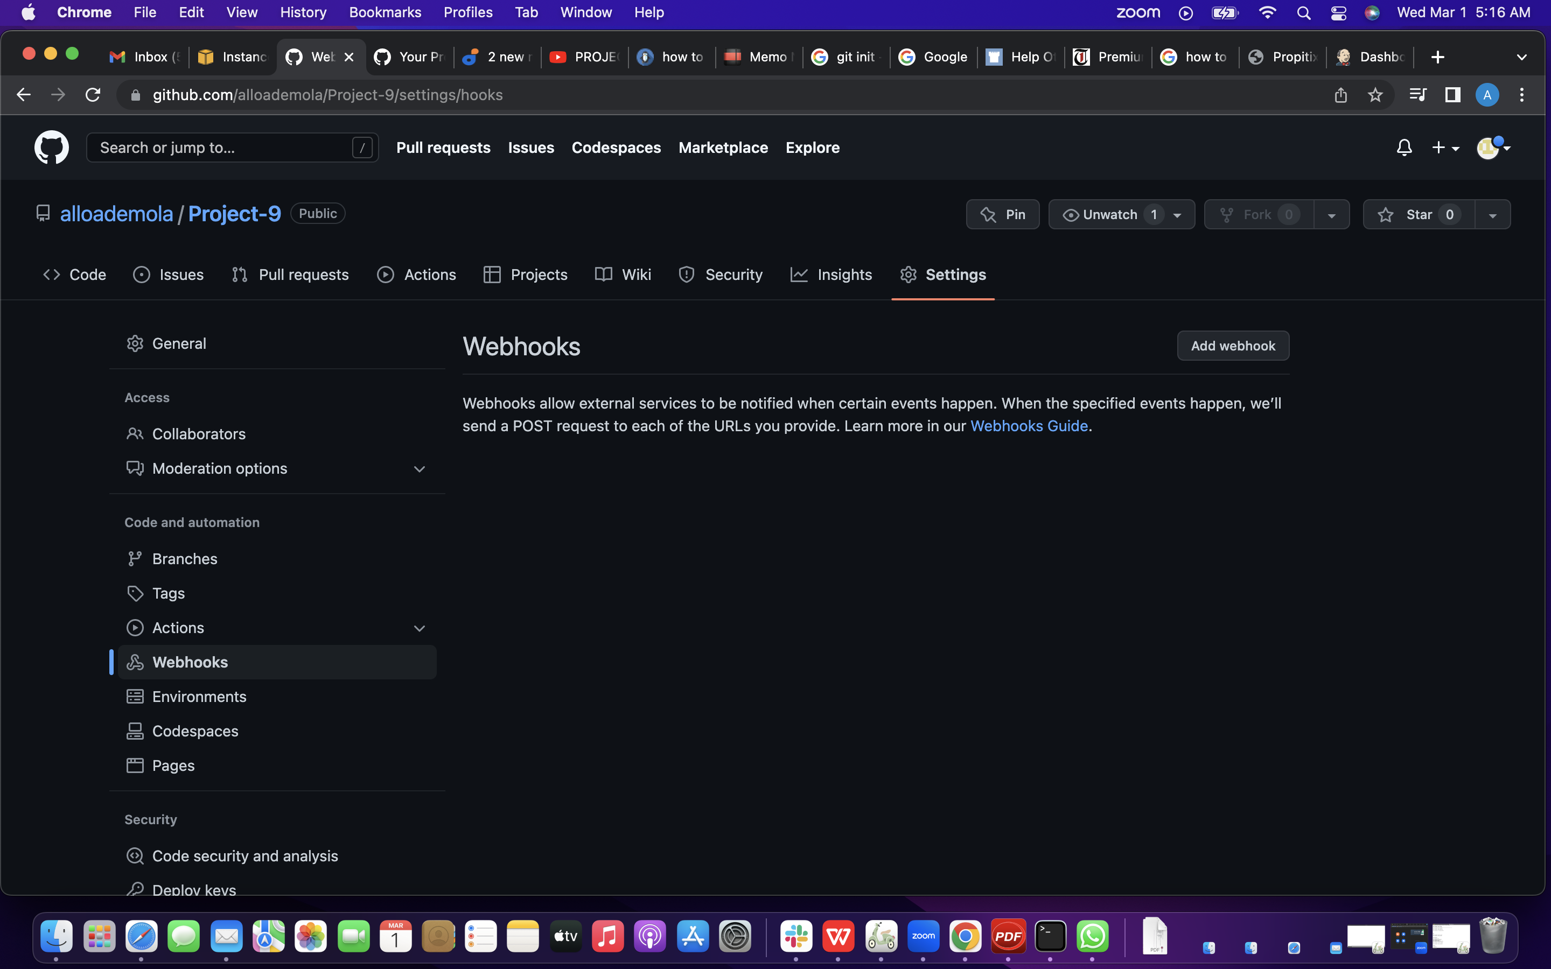Open Code security and analysis

[245, 855]
